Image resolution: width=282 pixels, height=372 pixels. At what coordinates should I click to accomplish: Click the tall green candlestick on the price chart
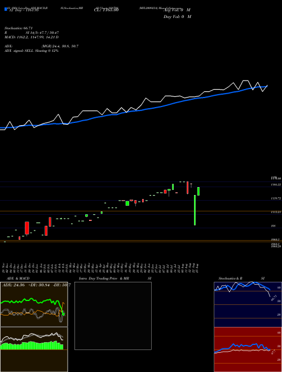tap(195, 210)
